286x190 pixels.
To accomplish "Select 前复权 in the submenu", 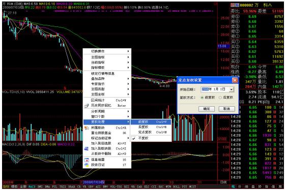I will tap(151, 122).
